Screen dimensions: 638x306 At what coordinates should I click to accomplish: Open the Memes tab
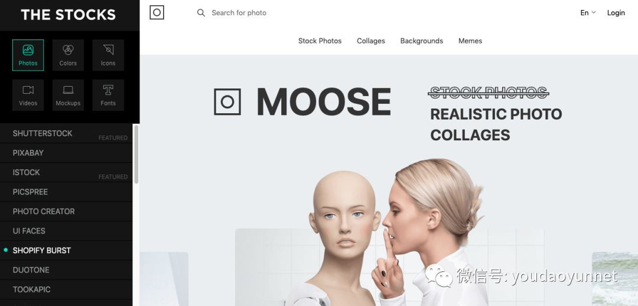[x=470, y=41]
